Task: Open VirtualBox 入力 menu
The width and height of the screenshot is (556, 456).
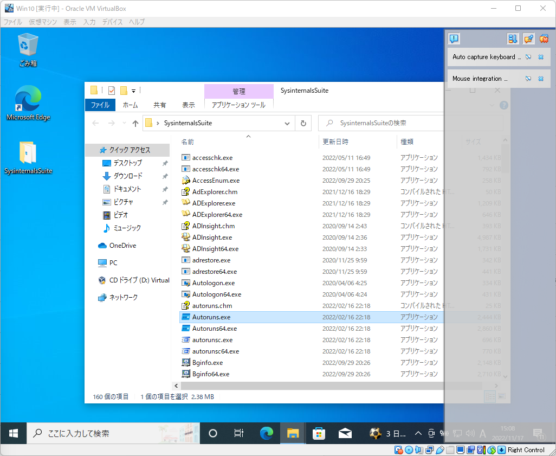Action: tap(89, 22)
